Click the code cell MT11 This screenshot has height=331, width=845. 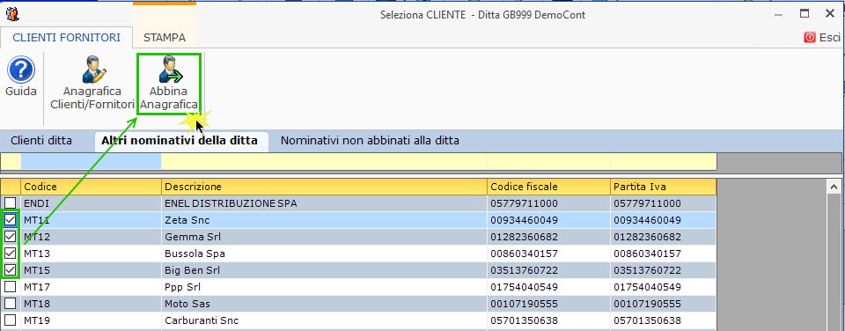pos(91,220)
